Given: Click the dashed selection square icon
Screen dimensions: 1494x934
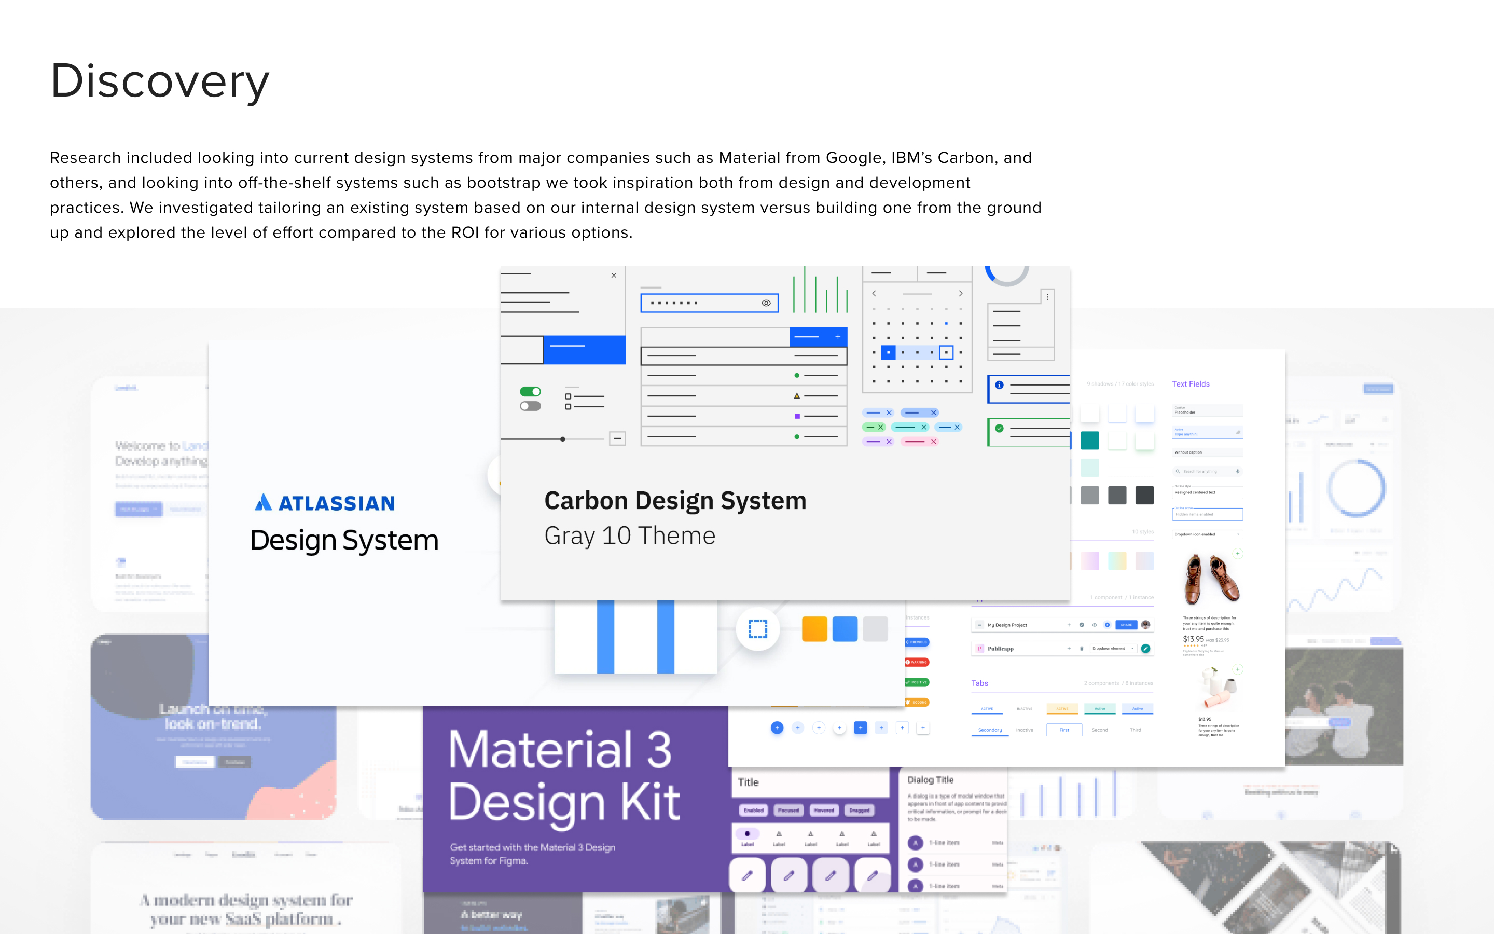Looking at the screenshot, I should pyautogui.click(x=757, y=629).
